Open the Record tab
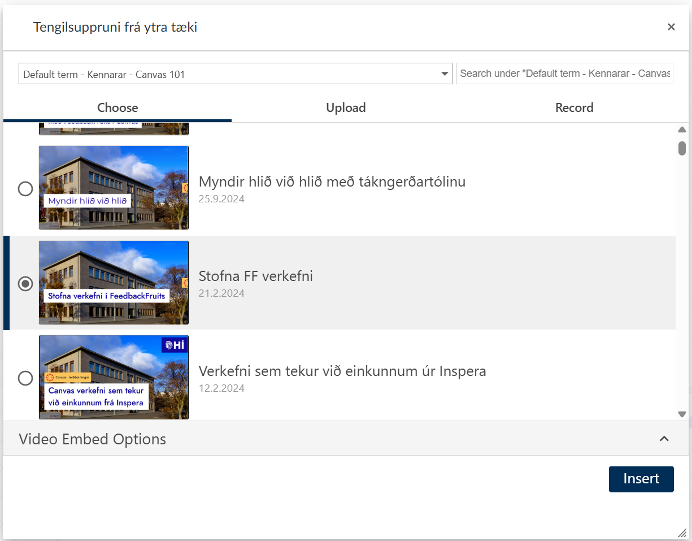The width and height of the screenshot is (692, 541). click(574, 108)
